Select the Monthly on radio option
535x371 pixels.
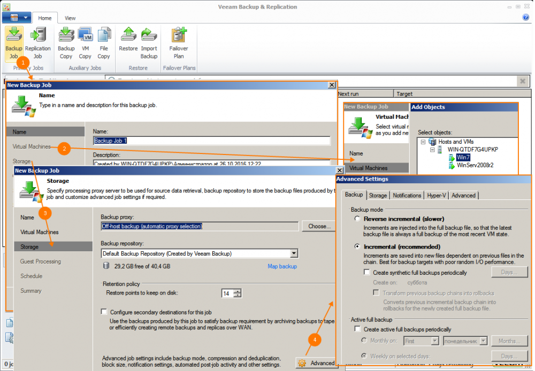(364, 341)
